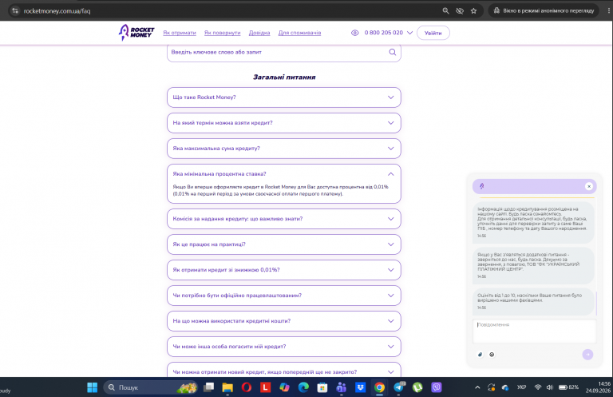Screen dimensions: 613x397
Task: Close the chat widget with X button
Action: (589, 187)
